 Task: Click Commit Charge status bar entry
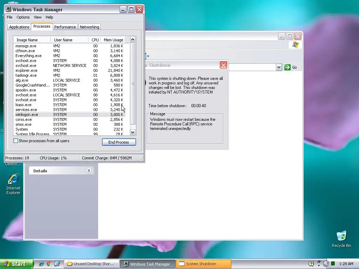(x=107, y=158)
